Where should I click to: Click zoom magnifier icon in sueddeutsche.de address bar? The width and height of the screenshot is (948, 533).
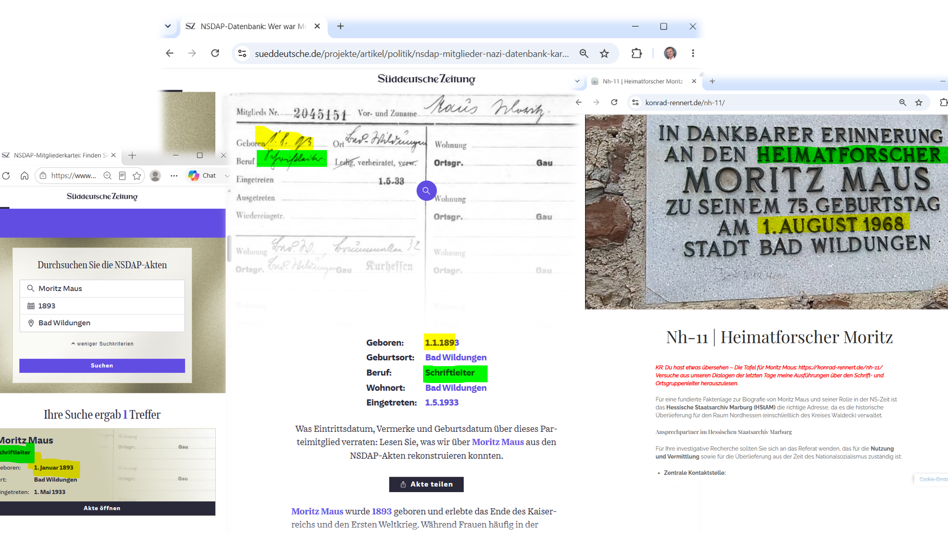point(584,53)
